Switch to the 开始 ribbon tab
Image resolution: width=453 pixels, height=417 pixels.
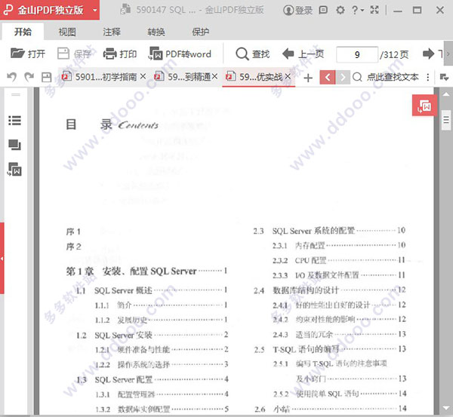[23, 32]
